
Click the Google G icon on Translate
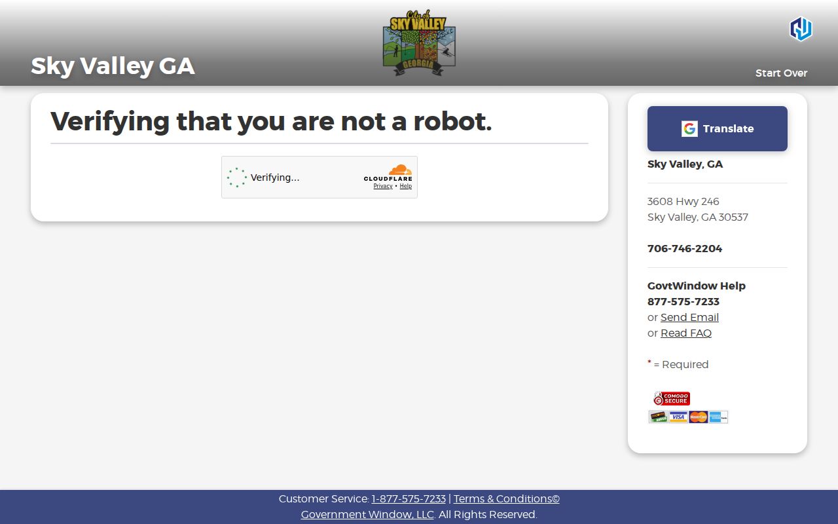pos(689,129)
